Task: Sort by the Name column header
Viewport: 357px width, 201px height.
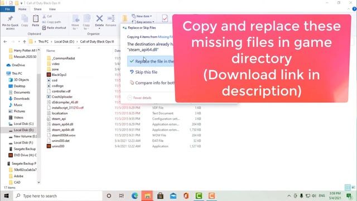Action: [51, 51]
